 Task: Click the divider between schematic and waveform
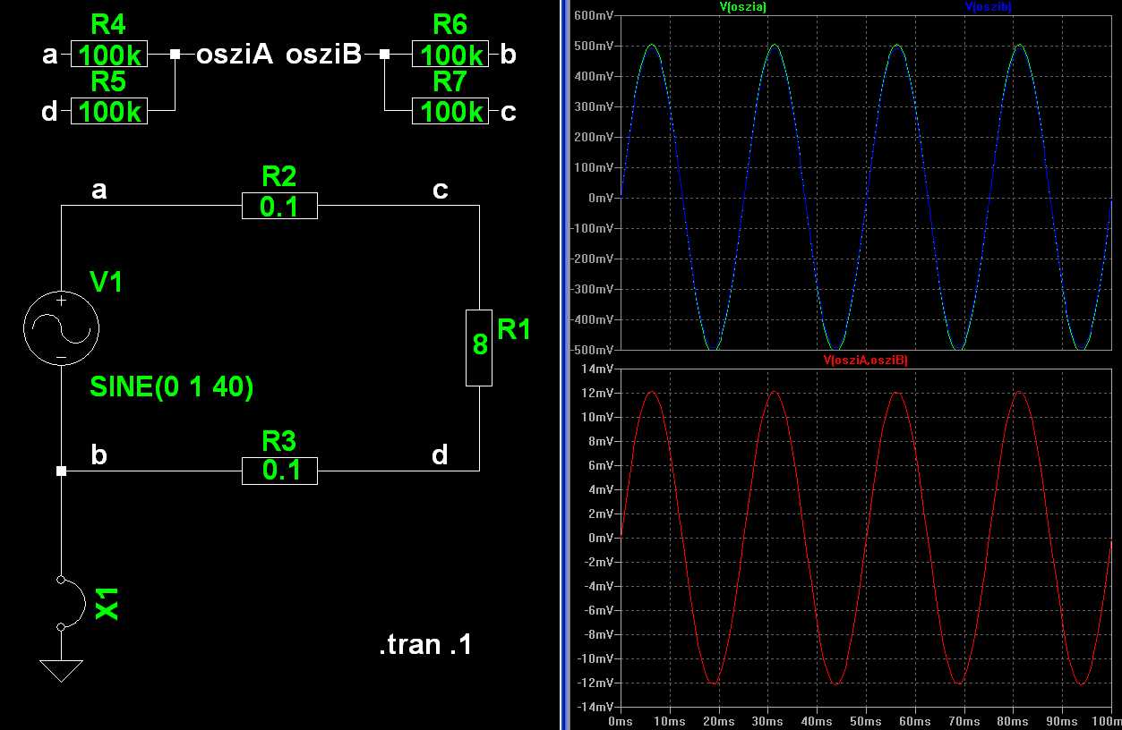pyautogui.click(x=564, y=365)
